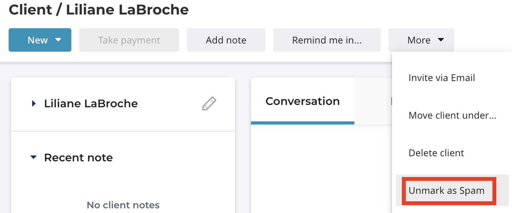The image size is (512, 213).
Task: Collapse the Recent note section triangle
Action: pyautogui.click(x=33, y=157)
